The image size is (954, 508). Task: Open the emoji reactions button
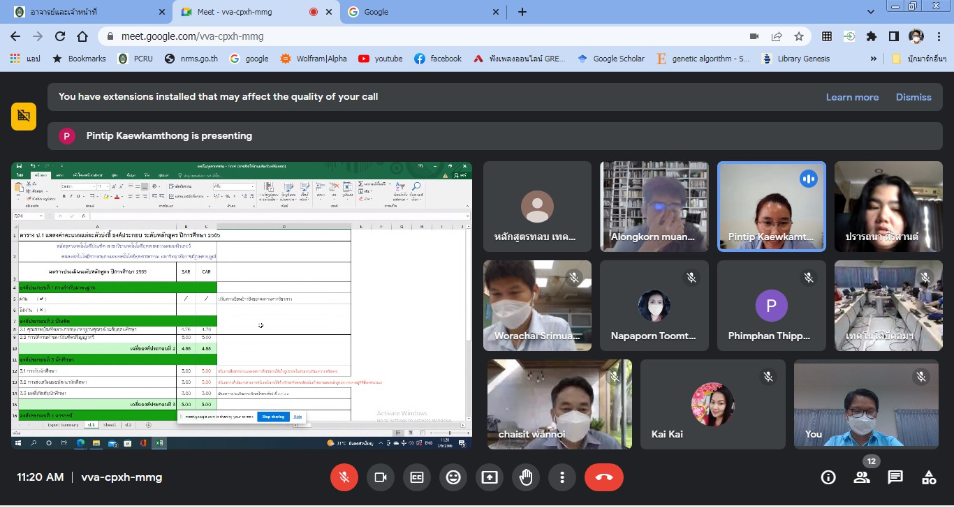point(453,477)
